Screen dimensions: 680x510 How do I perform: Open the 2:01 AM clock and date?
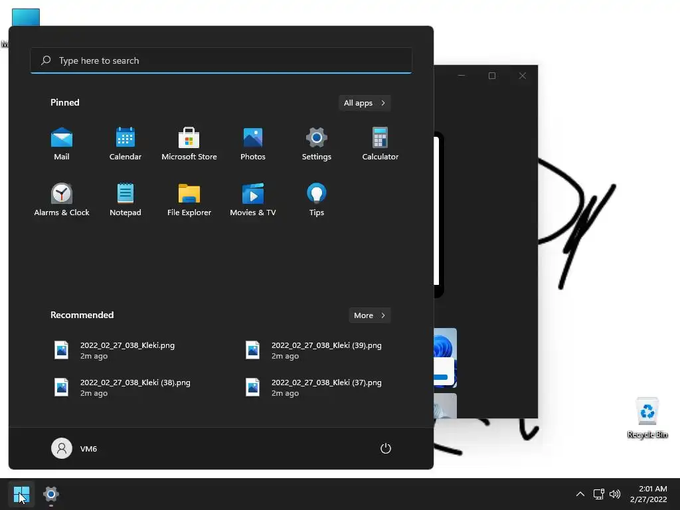648,494
